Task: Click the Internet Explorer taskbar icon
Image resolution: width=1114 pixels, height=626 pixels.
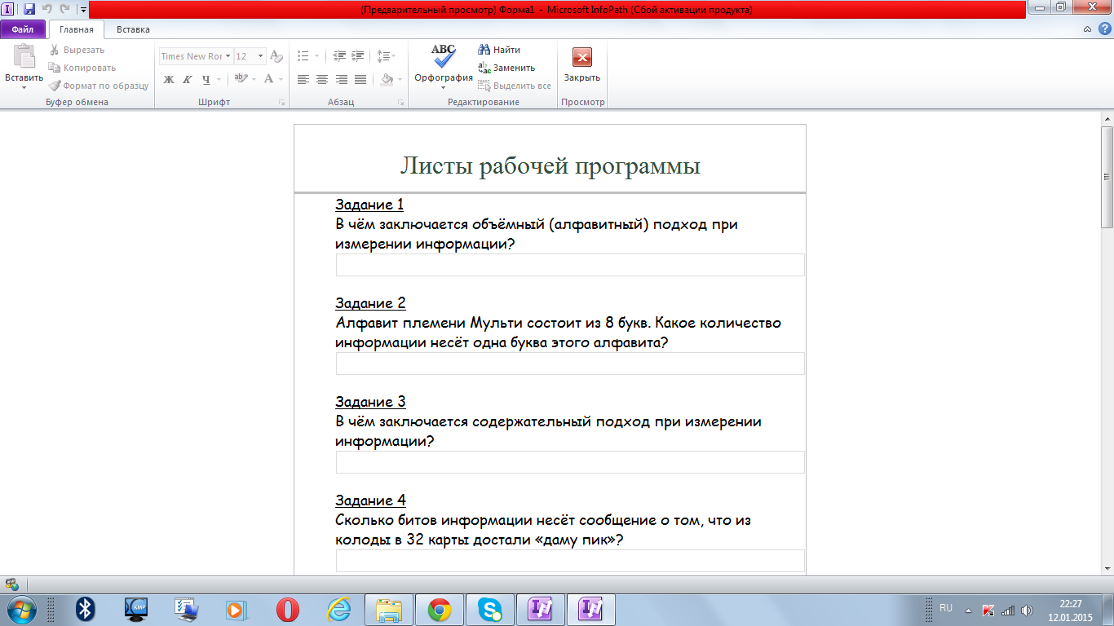Action: point(338,609)
